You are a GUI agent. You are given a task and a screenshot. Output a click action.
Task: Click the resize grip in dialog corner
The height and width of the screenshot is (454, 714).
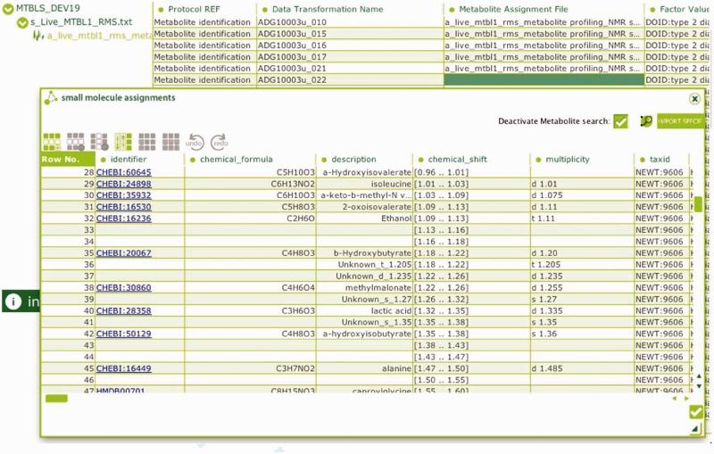694,430
